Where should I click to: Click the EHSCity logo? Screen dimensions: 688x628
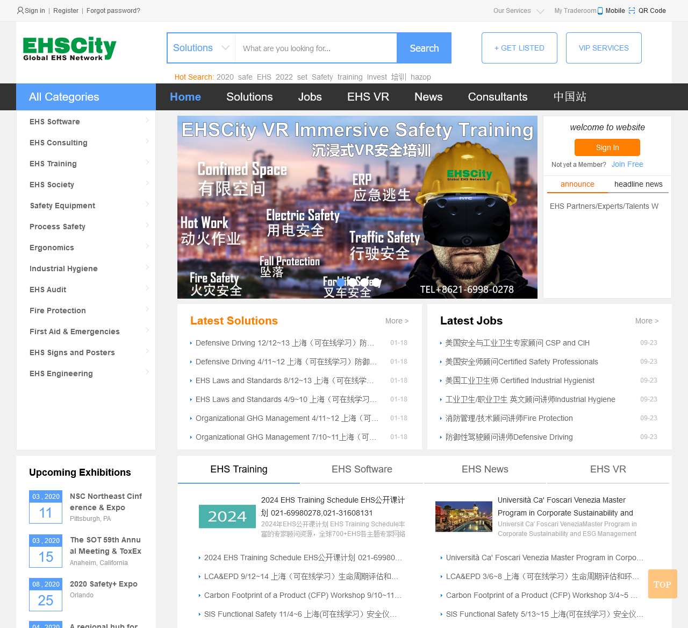coord(69,48)
